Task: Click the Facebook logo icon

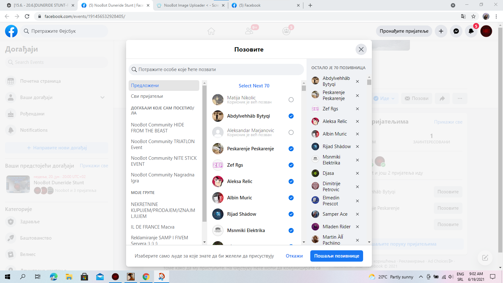Action: pyautogui.click(x=11, y=31)
